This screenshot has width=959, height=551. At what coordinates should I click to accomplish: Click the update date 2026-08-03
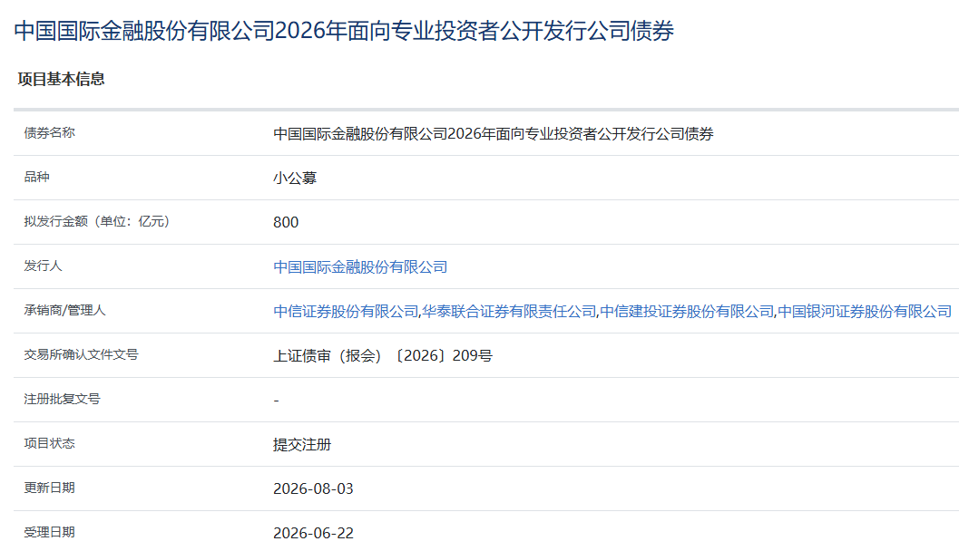pyautogui.click(x=313, y=488)
